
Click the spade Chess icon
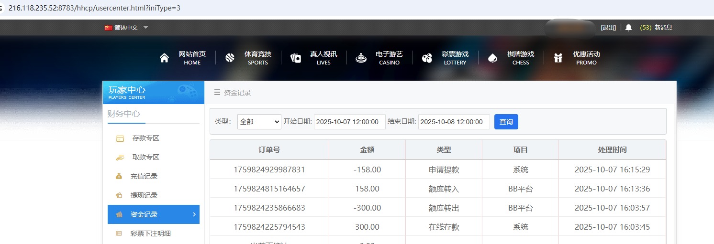(x=492, y=58)
